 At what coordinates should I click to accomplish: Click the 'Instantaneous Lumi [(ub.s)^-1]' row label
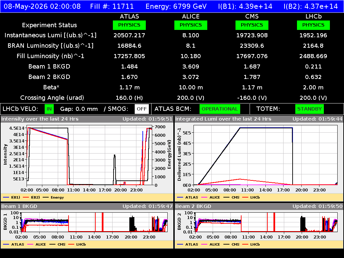(x=50, y=35)
